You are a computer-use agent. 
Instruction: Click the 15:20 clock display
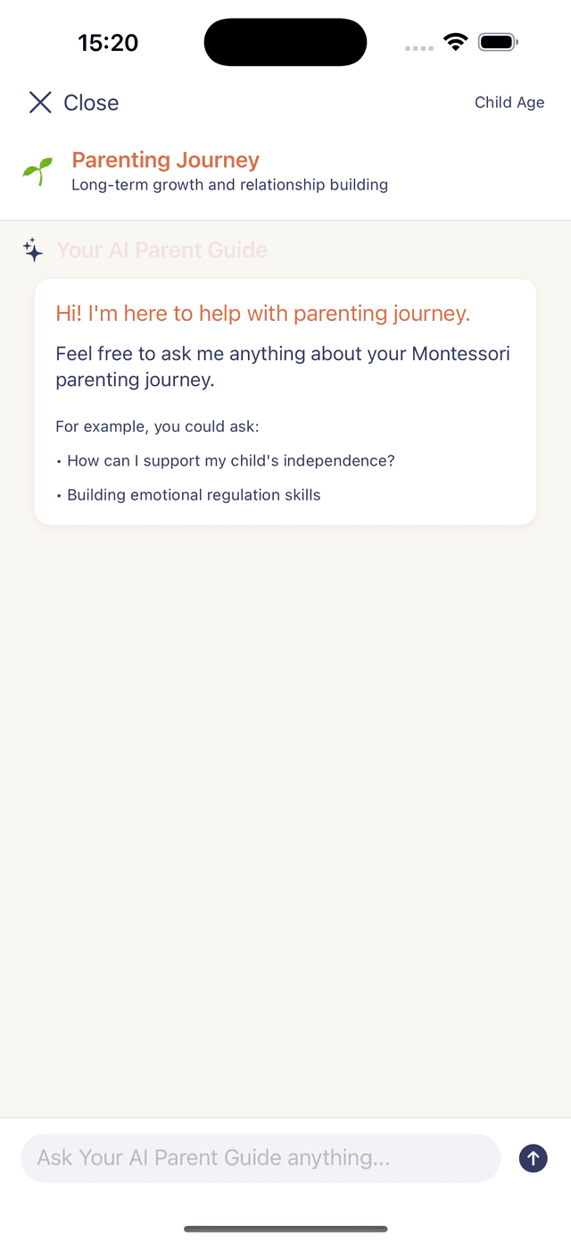pyautogui.click(x=108, y=42)
